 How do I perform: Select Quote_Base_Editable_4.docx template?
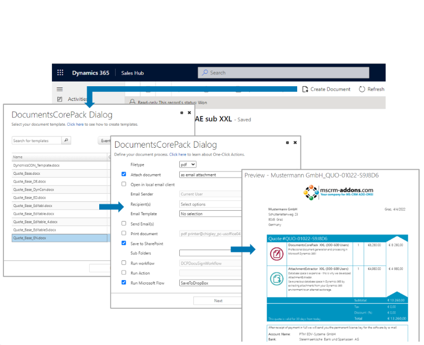pyautogui.click(x=60, y=222)
